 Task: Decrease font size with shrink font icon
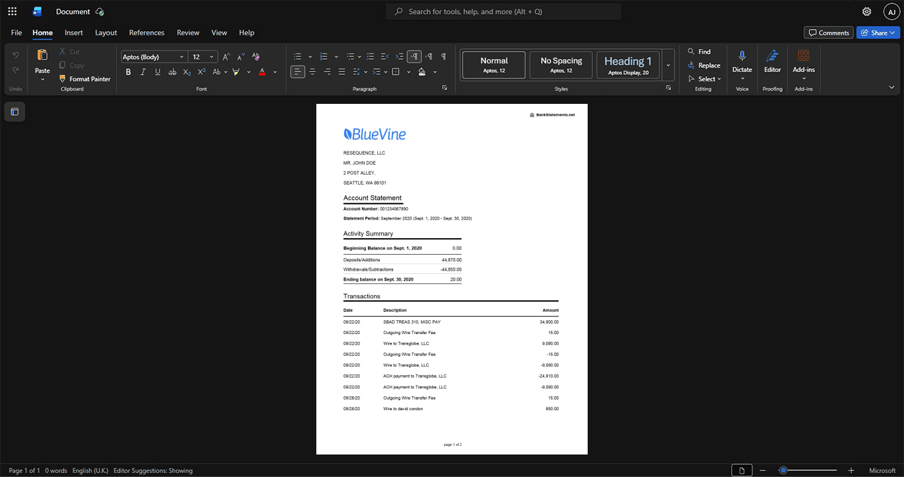coord(241,57)
